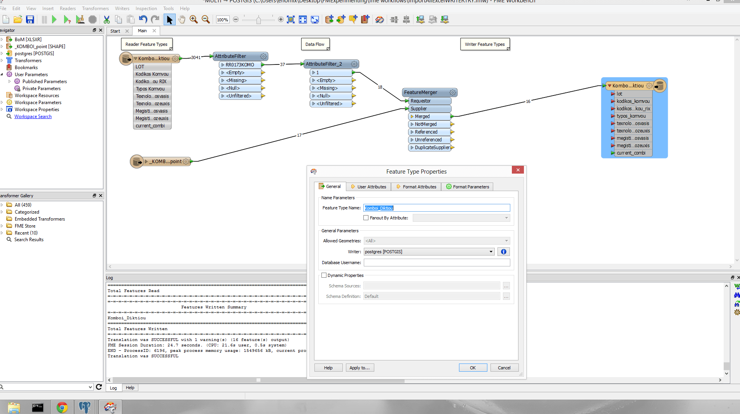Create a bookmark using the toolbar icon
Image resolution: width=740 pixels, height=414 pixels.
(365, 19)
